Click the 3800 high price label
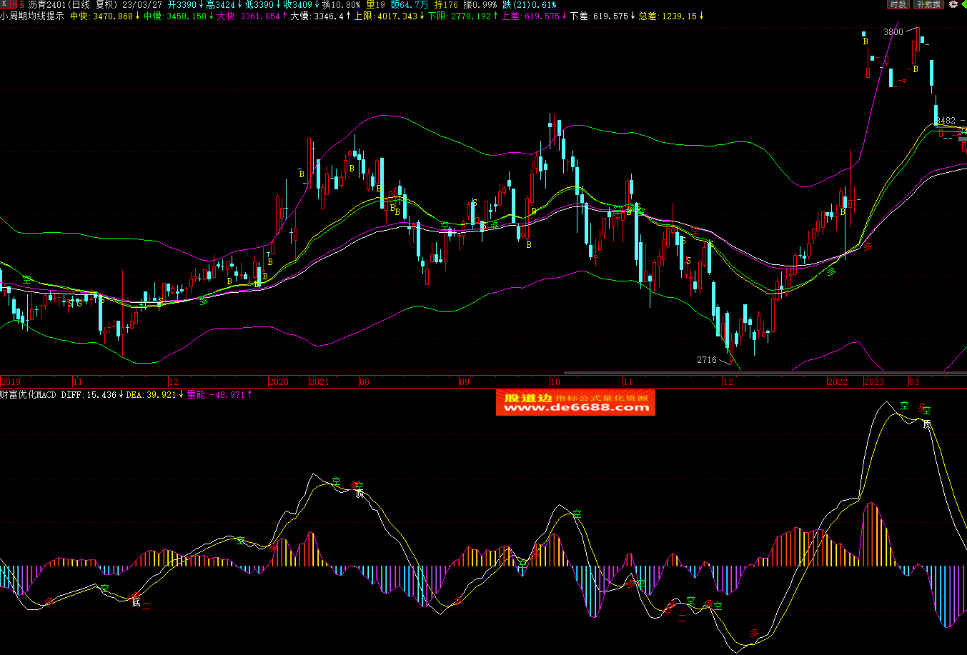This screenshot has height=655, width=967. point(893,32)
